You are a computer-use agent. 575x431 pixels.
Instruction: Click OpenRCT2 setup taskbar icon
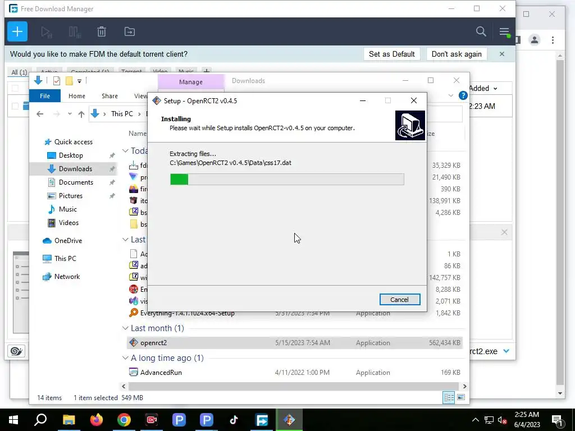point(289,420)
